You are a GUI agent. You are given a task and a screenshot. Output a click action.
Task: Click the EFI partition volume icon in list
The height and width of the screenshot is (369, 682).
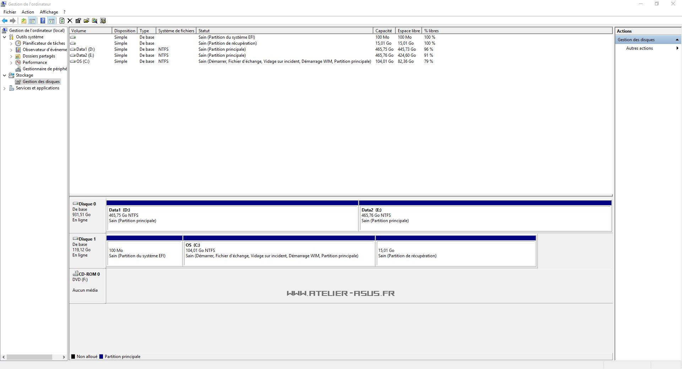(73, 37)
